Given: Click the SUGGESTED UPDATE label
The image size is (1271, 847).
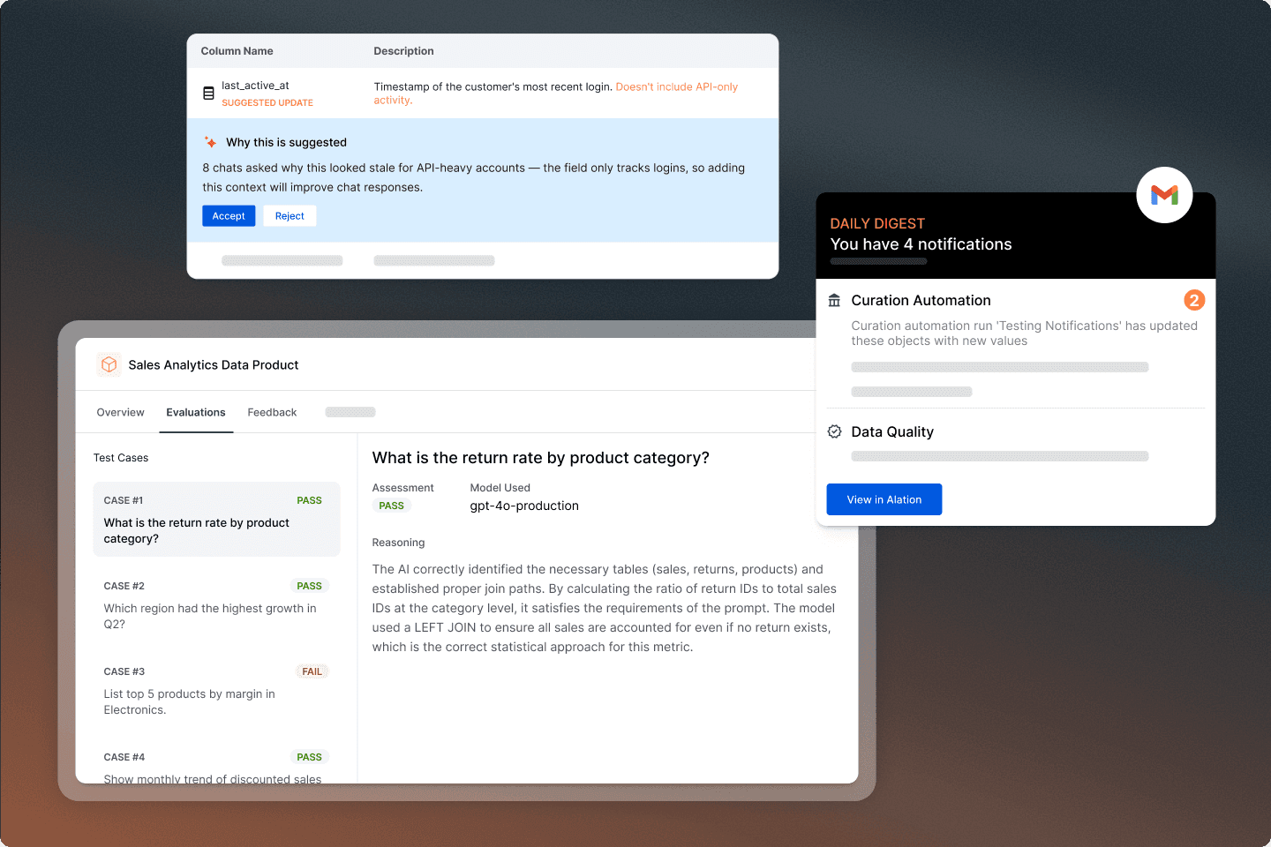Looking at the screenshot, I should (x=267, y=103).
